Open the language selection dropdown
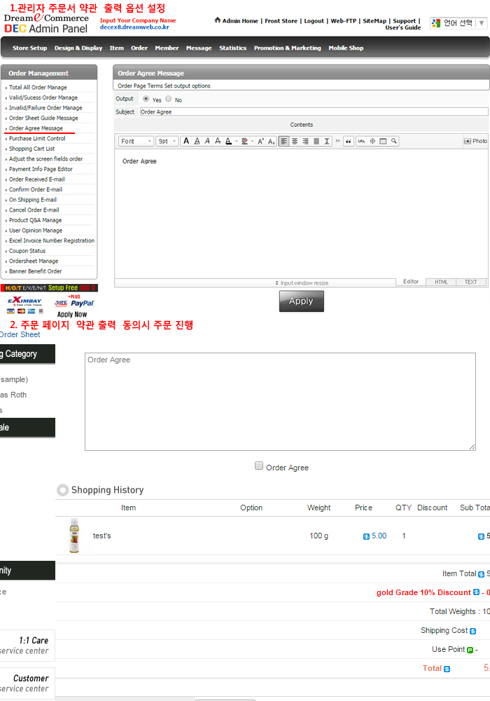Screen dimensions: 490x701 [458, 23]
